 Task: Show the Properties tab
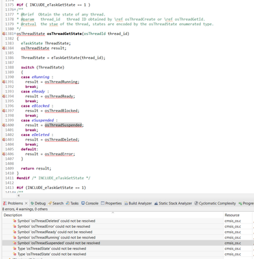click(x=111, y=203)
